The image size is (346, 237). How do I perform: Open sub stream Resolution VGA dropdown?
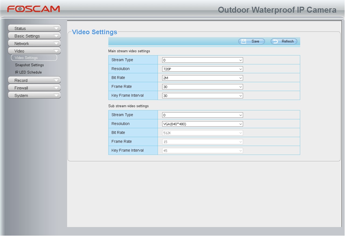click(x=202, y=124)
